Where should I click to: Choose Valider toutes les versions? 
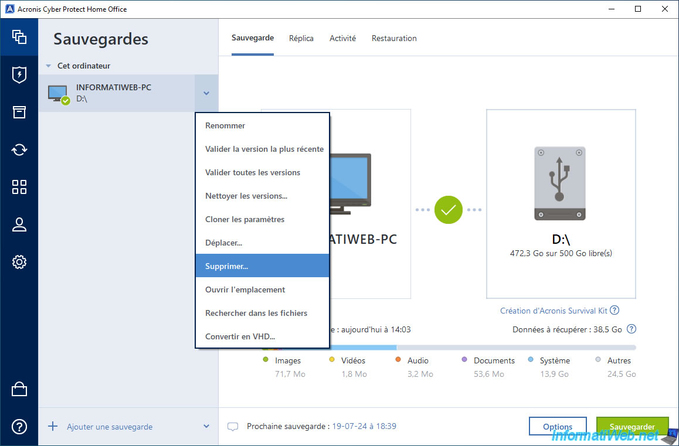[x=263, y=172]
